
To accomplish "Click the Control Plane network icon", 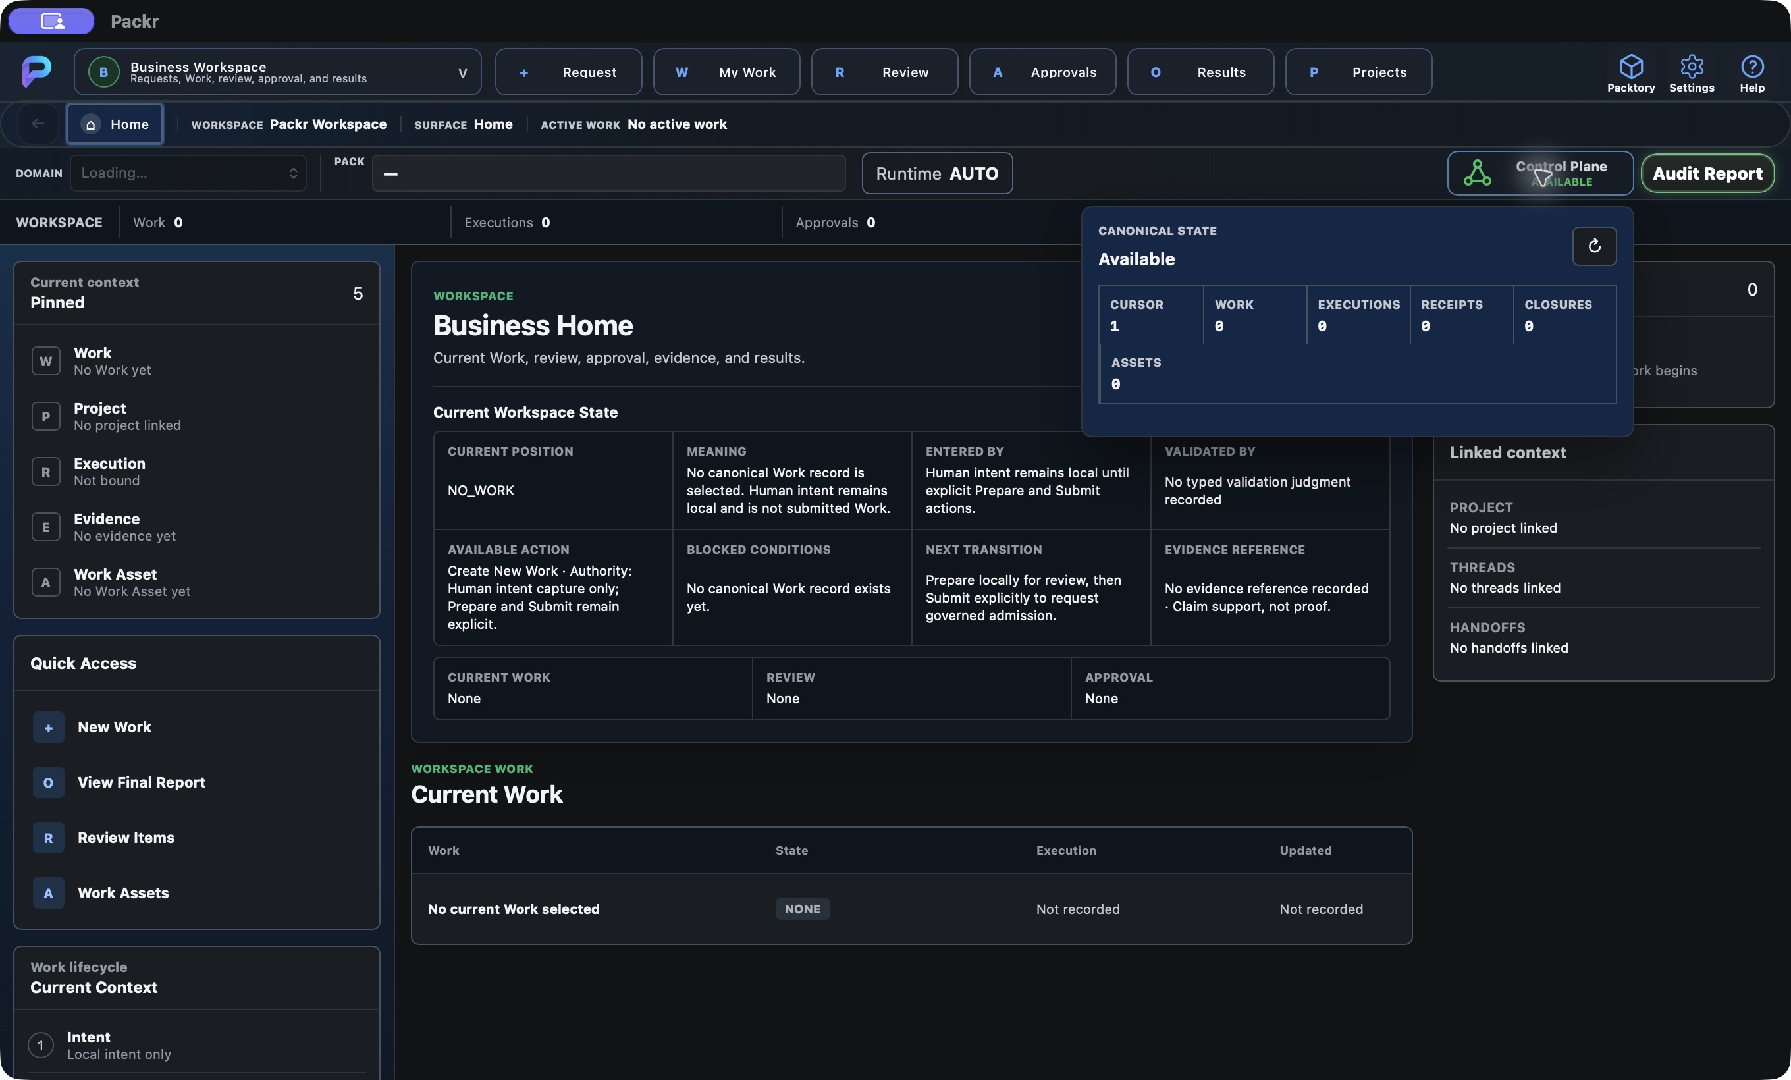I will pos(1477,173).
